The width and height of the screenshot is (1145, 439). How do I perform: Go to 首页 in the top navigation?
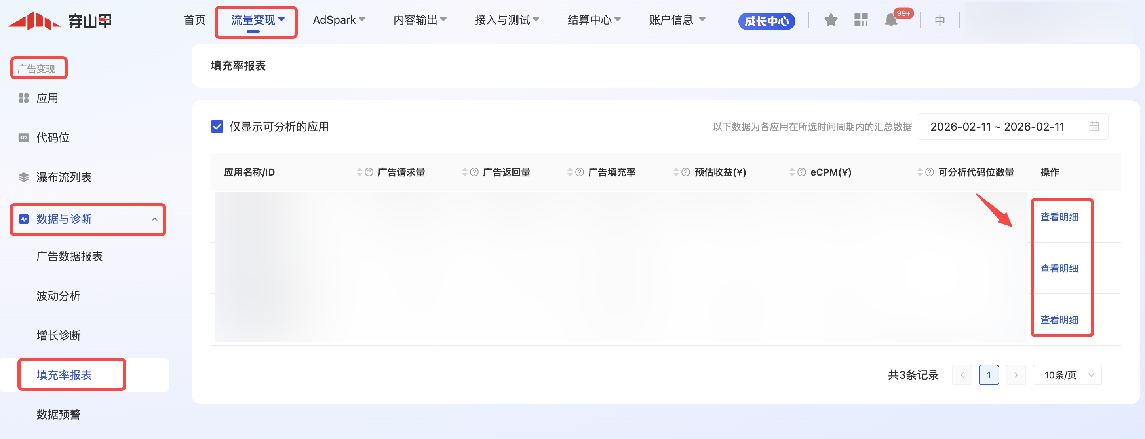click(x=195, y=20)
